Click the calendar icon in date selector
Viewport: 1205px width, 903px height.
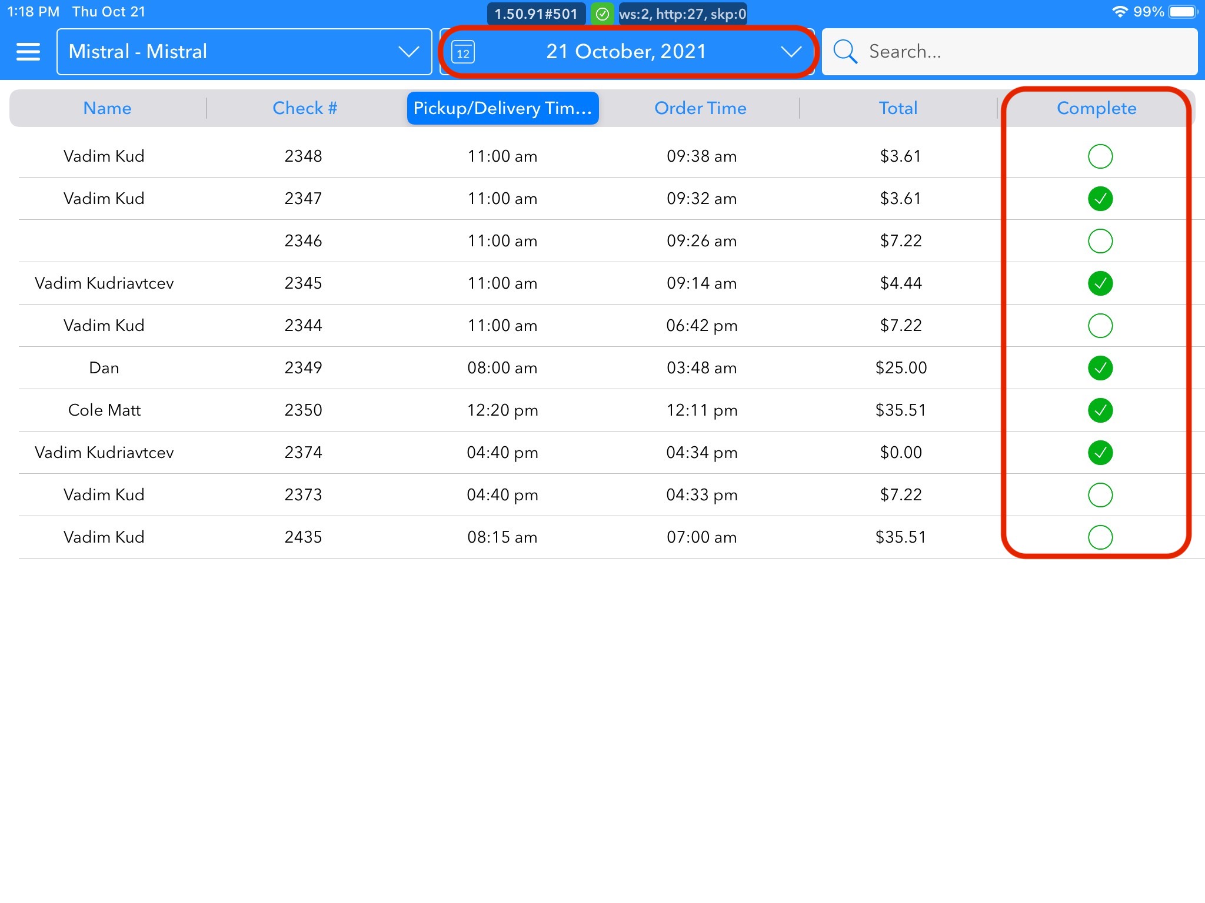pos(463,52)
